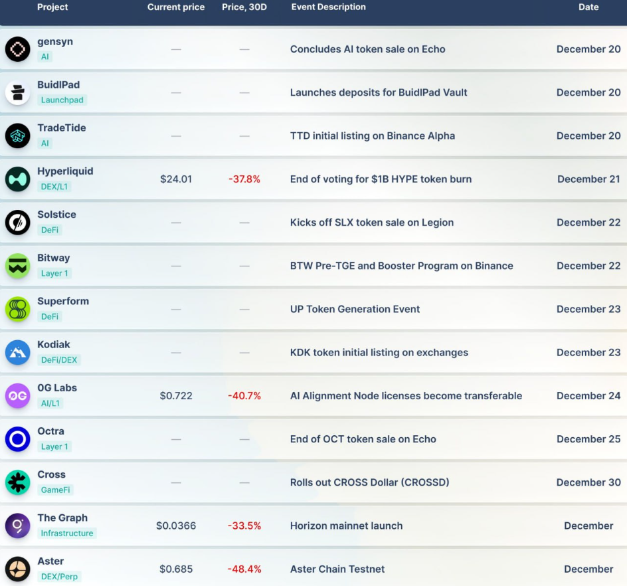Select the Hyperliquid logo icon

(18, 179)
